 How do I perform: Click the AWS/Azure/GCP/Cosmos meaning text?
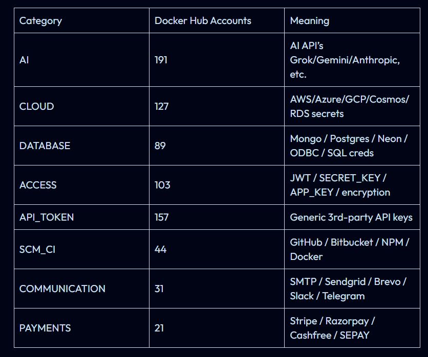(350, 99)
